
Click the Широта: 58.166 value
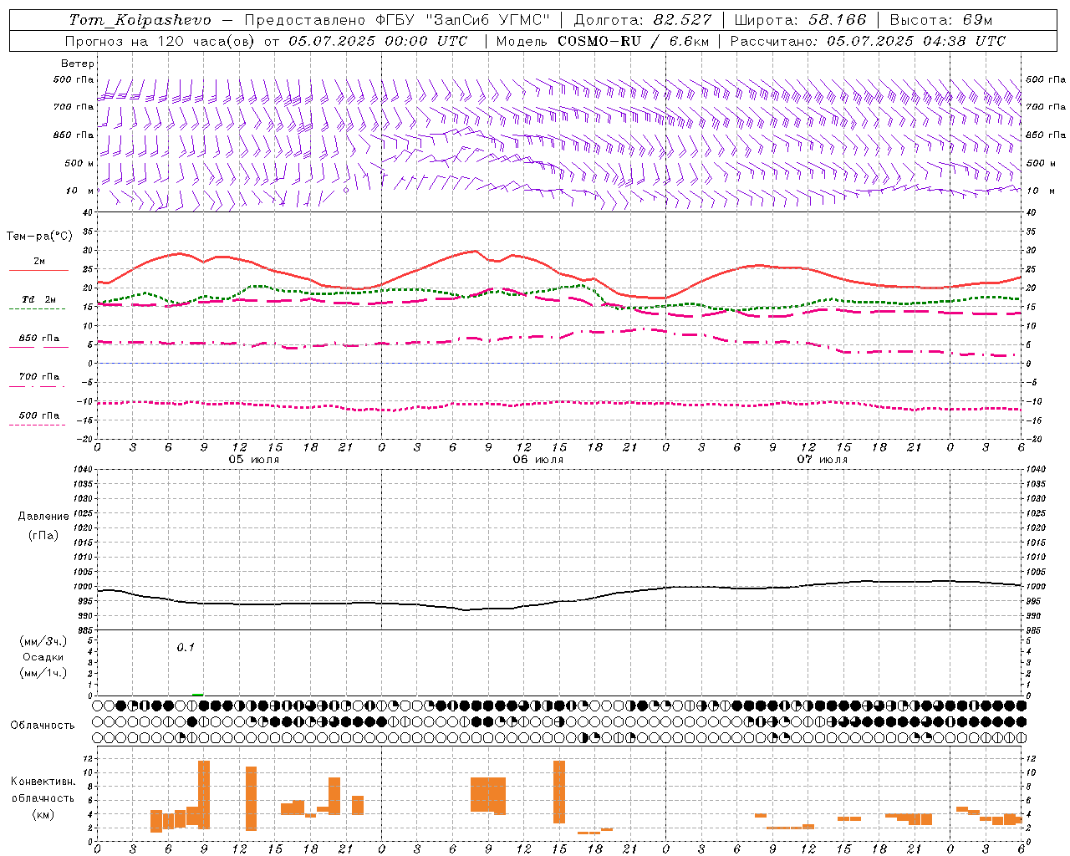pos(801,19)
